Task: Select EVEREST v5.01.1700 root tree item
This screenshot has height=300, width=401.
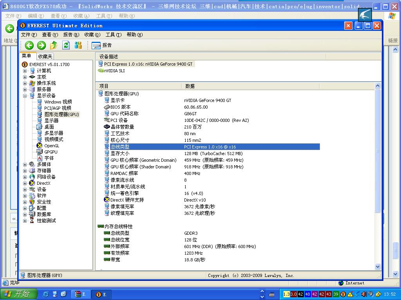Action: coord(49,64)
